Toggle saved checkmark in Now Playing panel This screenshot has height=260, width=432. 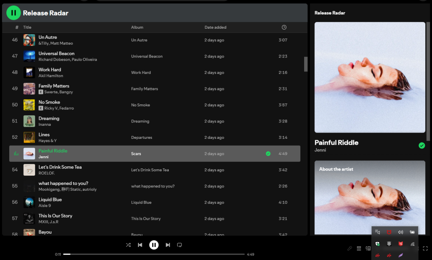coord(421,146)
